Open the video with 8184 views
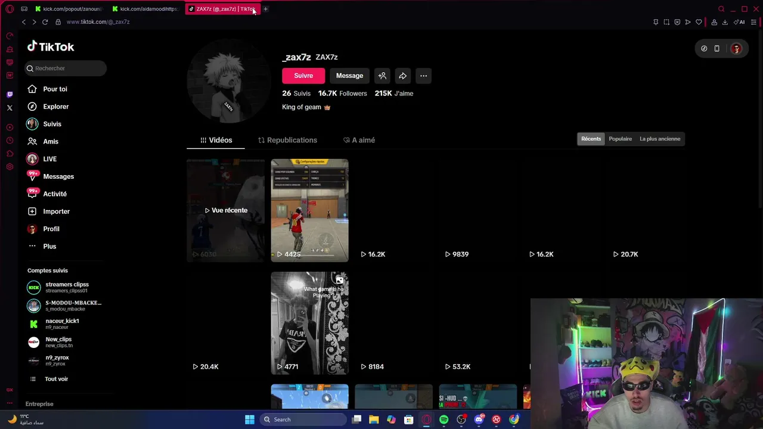763x429 pixels. 393,323
